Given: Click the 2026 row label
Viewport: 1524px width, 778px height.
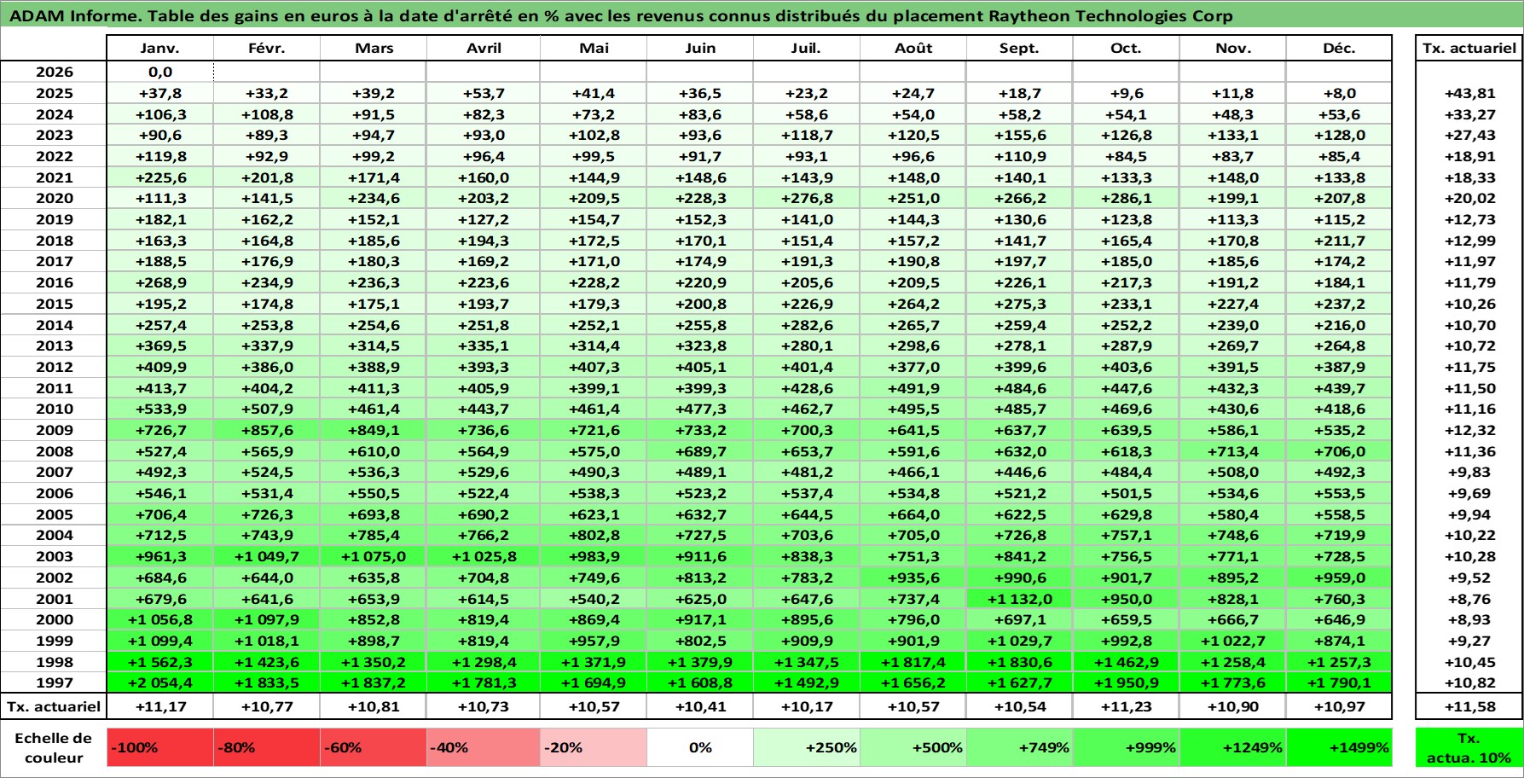Looking at the screenshot, I should (x=54, y=72).
